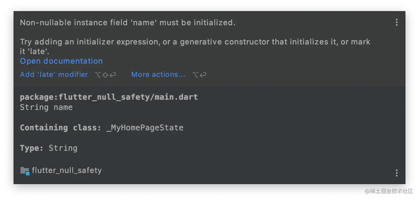The image size is (419, 200).
Task: Click the _MyHomePageState containing class name
Action: pyautogui.click(x=145, y=128)
